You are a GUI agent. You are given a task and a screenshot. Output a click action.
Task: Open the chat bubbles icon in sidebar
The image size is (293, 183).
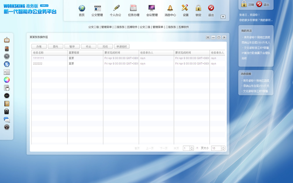(x=7, y=120)
